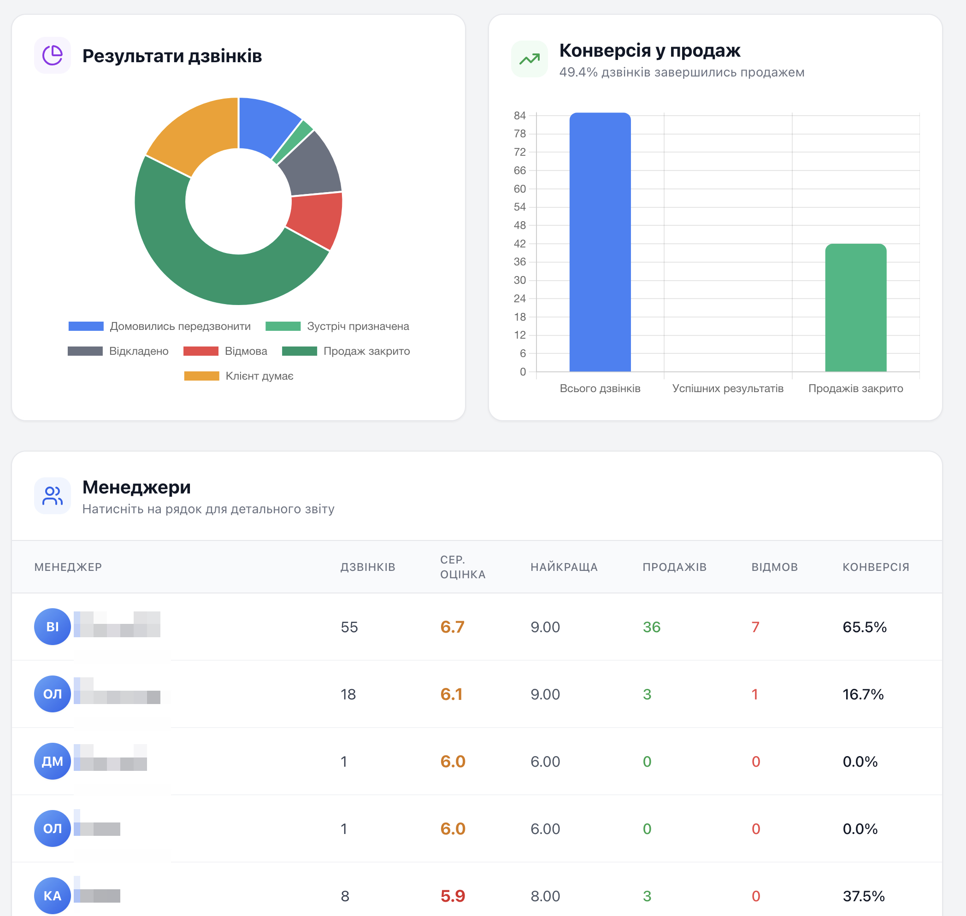The image size is (966, 916).
Task: Open the row with 18 calls
Action: 477,694
